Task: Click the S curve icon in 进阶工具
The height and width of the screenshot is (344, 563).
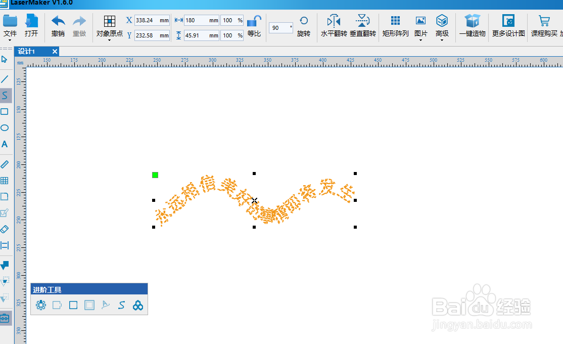Action: [x=122, y=305]
